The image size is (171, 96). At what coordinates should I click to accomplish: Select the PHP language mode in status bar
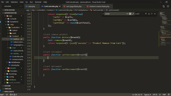[164, 95]
